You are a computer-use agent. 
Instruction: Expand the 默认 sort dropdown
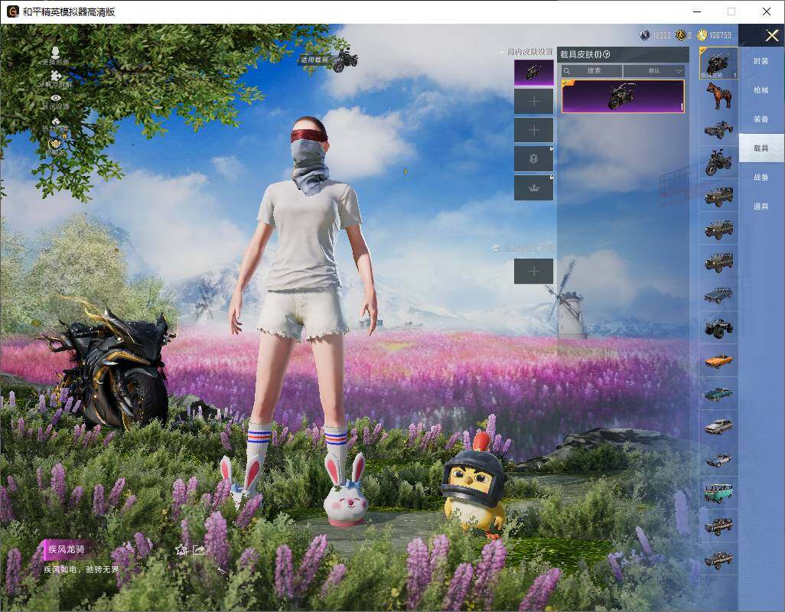(x=654, y=70)
